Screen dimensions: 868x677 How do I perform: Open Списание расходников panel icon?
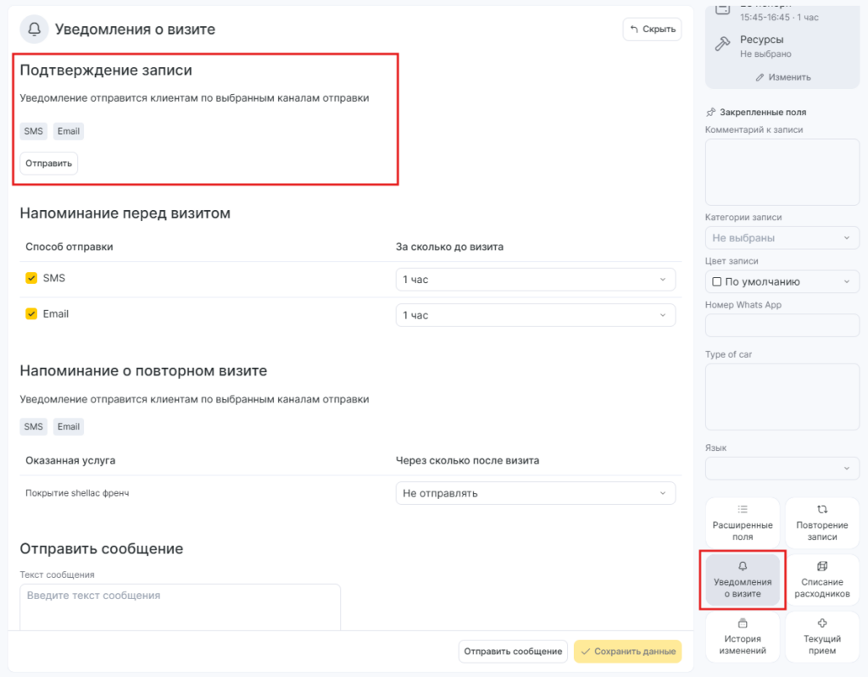(x=821, y=566)
